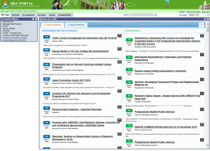Click calendar icon for National Key Research Funding Call
The image size is (210, 151).
120,91
